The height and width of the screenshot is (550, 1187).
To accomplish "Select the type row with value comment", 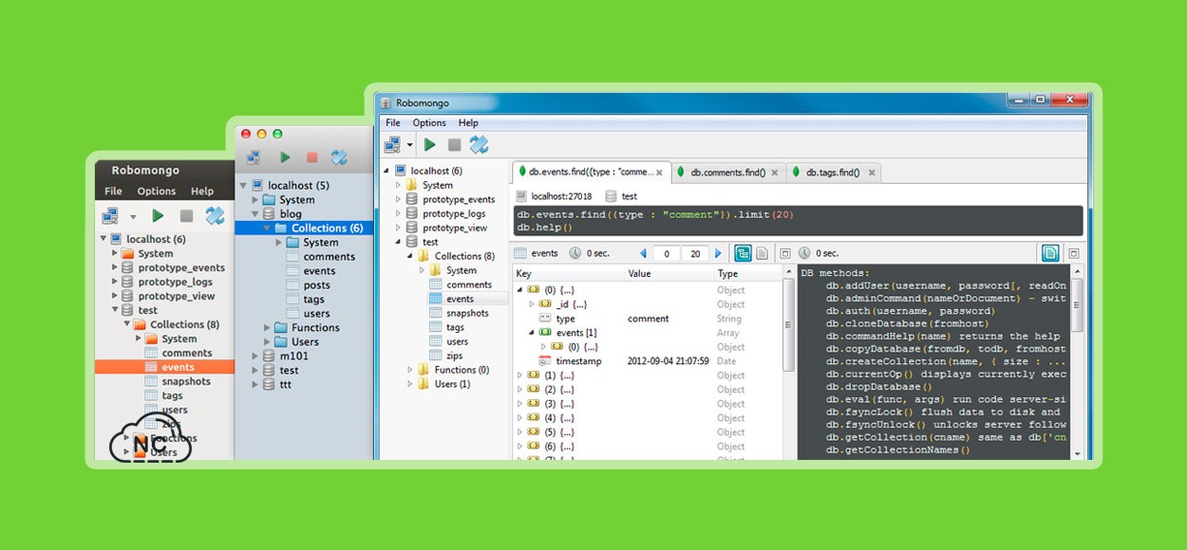I will (x=648, y=319).
